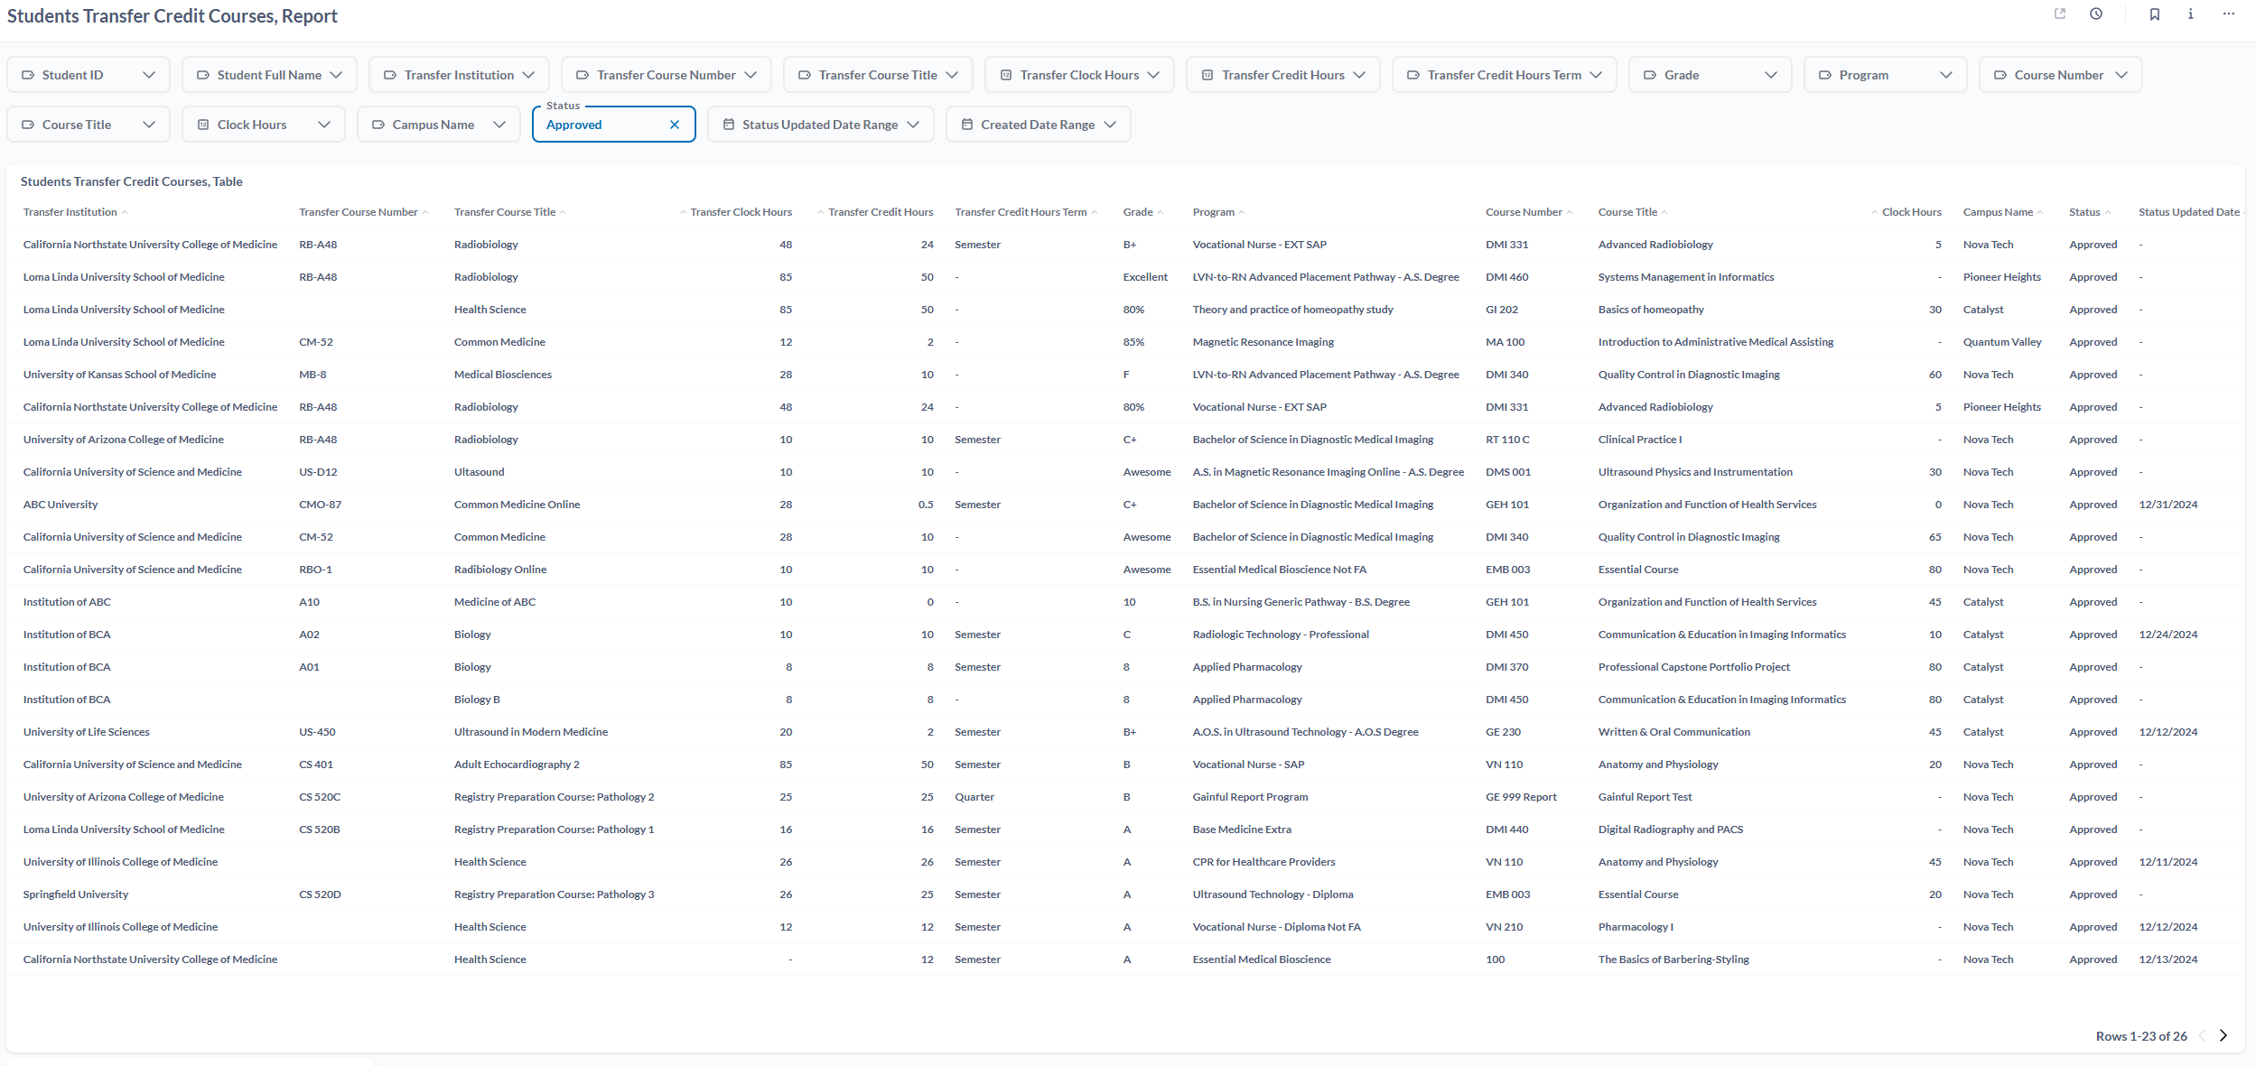The width and height of the screenshot is (2256, 1066).
Task: Expand the Student ID filter dropdown
Action: [x=149, y=75]
